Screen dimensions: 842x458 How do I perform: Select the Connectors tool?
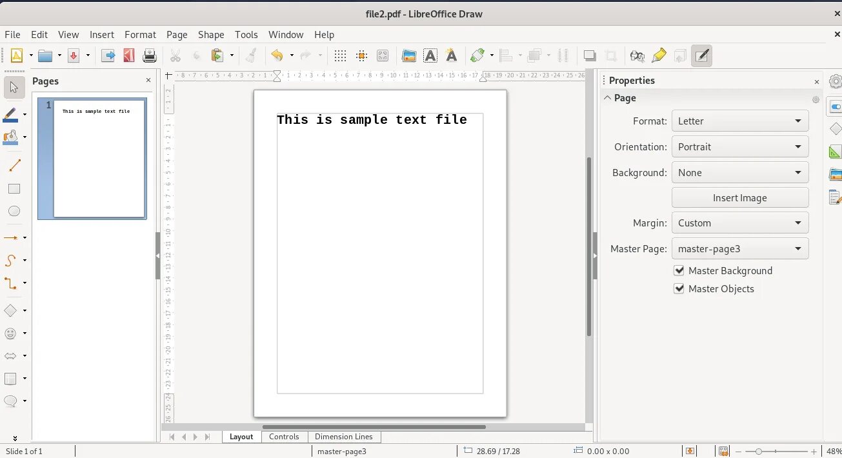pyautogui.click(x=11, y=283)
